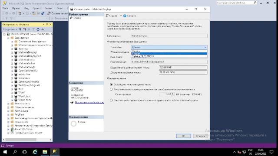Open the Файл menu in SSMS
Screen dimensions: 278x156
point(5,8)
